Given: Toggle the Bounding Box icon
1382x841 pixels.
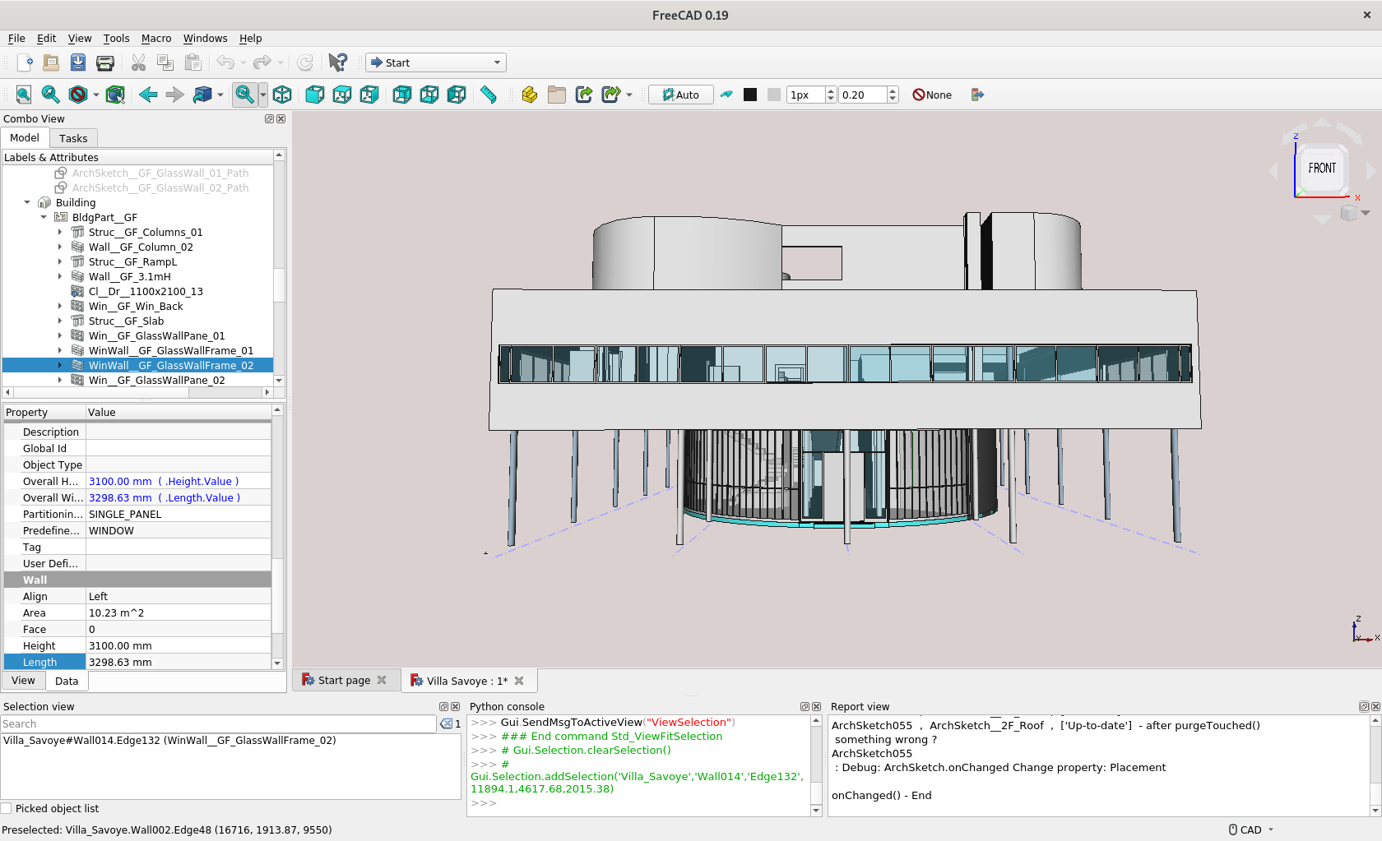Looking at the screenshot, I should click(115, 95).
